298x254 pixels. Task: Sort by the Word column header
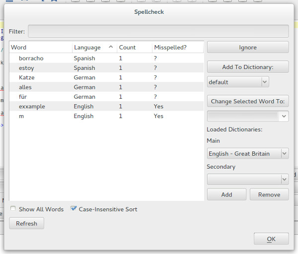[x=40, y=48]
